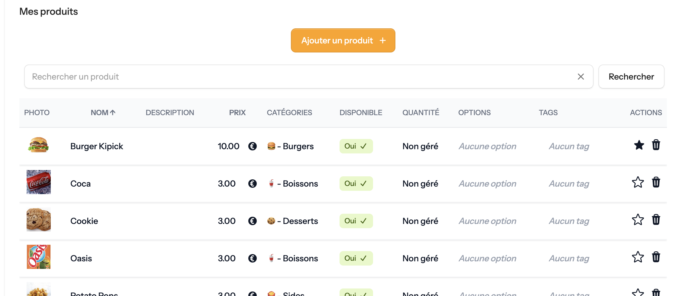Clear the search field using the X icon
The image size is (673, 296).
581,77
